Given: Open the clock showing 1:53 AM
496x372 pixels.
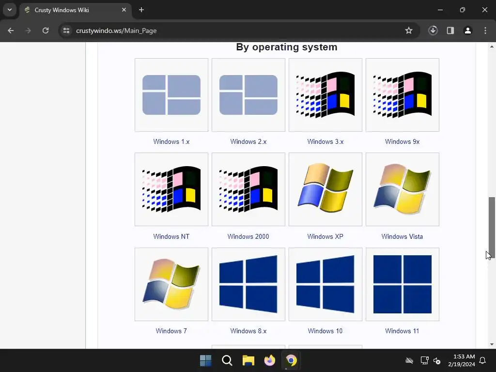Looking at the screenshot, I should (462, 360).
